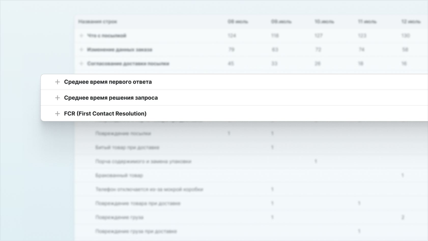Expand the blurred "Что с посылкой" row
The image size is (428, 241).
pos(81,36)
